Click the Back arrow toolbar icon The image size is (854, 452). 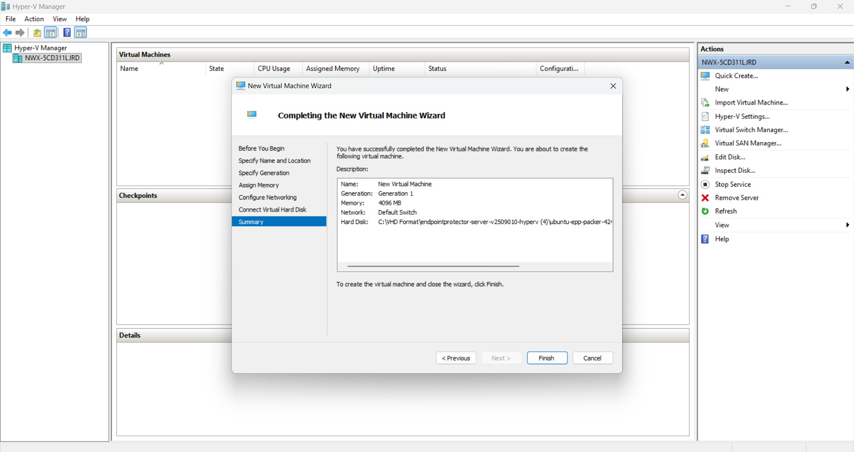(7, 33)
